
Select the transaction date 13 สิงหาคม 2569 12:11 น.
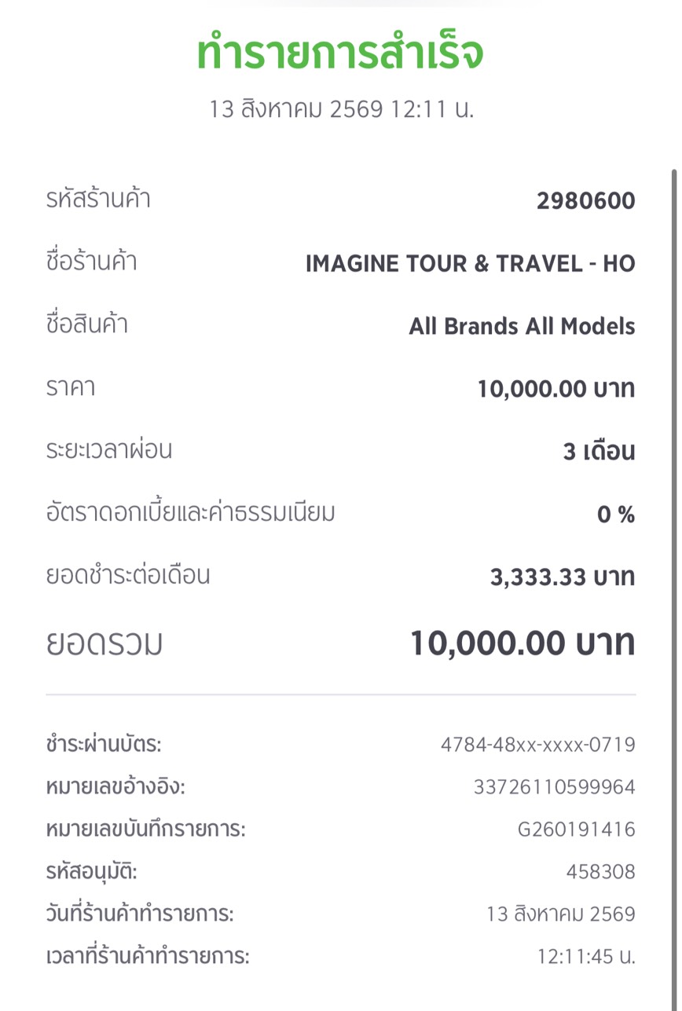point(342,109)
